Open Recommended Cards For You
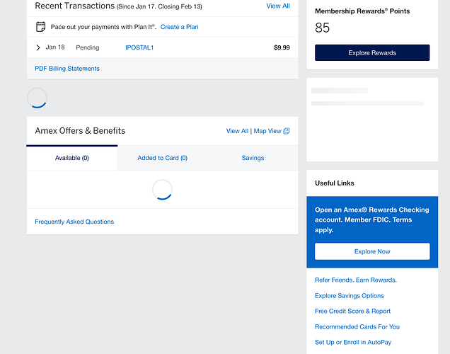The image size is (450, 354). (357, 326)
